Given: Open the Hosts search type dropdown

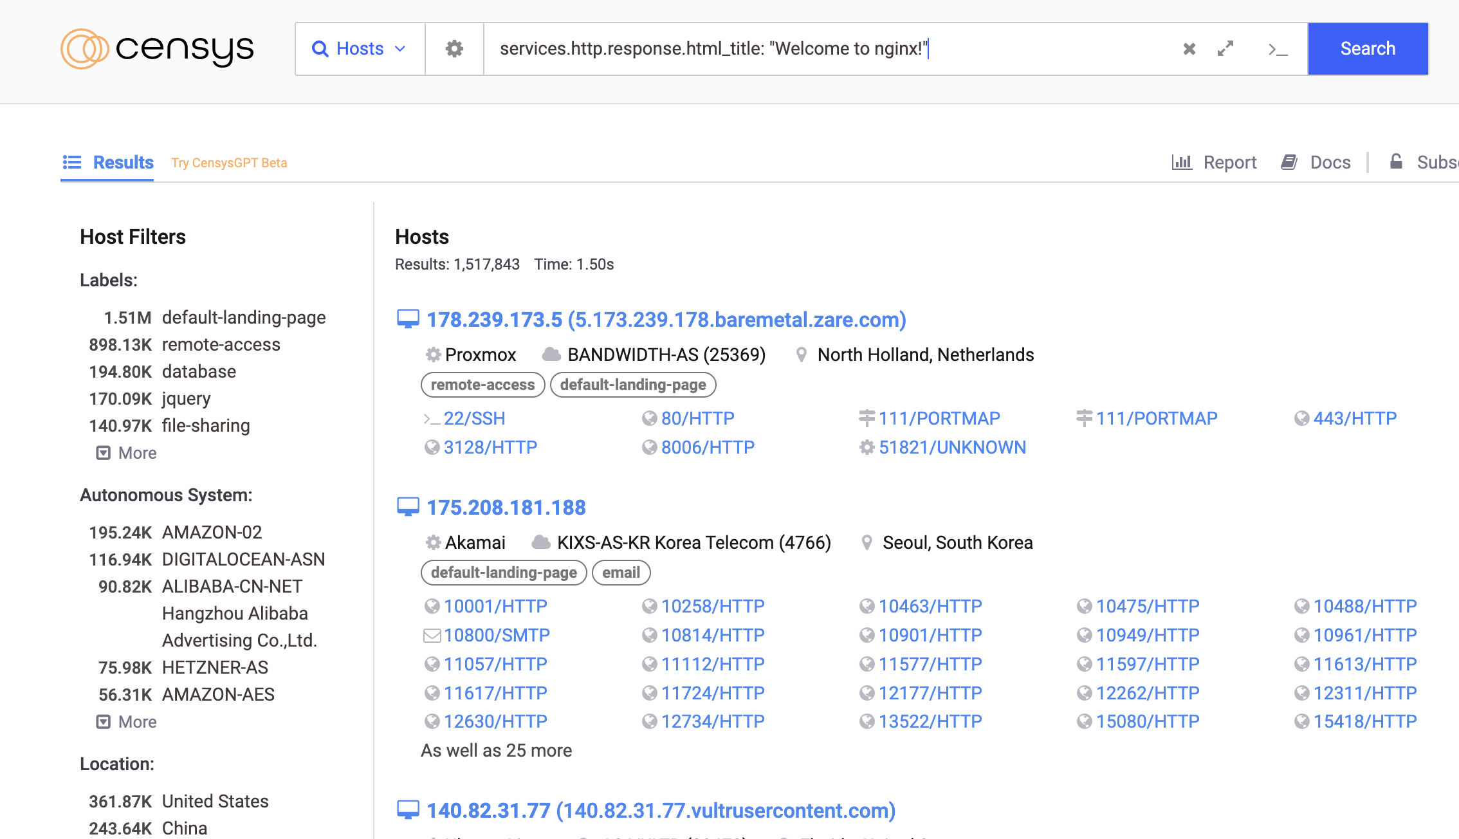Looking at the screenshot, I should pyautogui.click(x=360, y=49).
